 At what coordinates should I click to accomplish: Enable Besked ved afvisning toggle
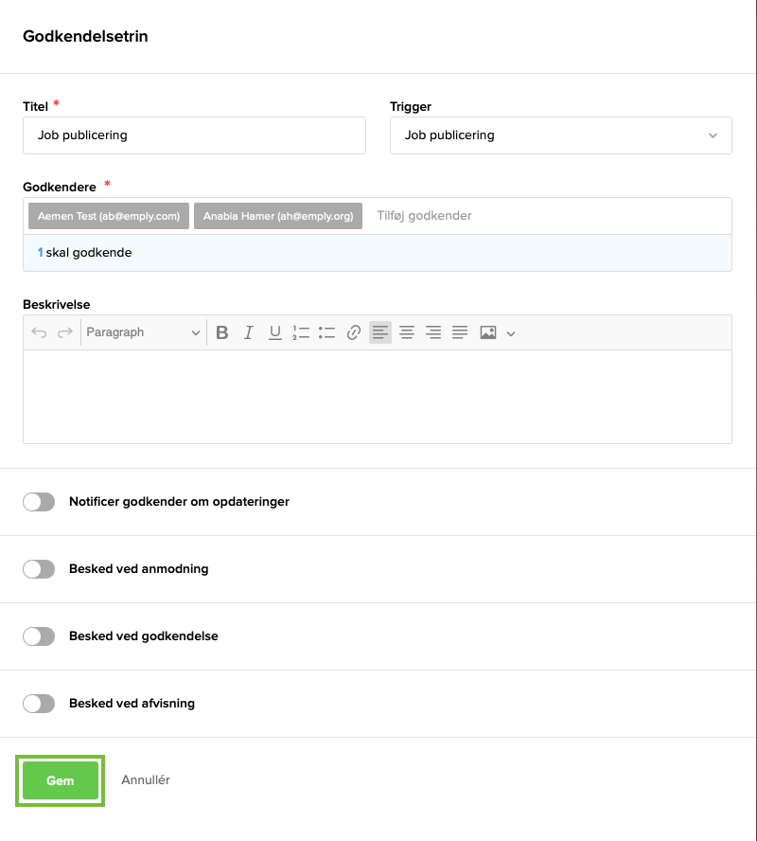tap(39, 704)
